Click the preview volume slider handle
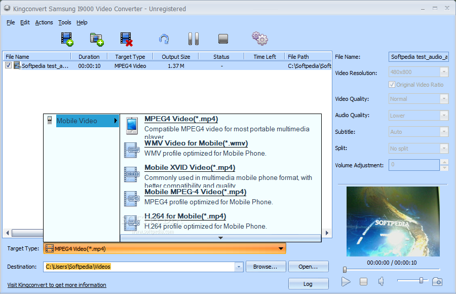Screen dimensions: 456x294 tap(421, 280)
